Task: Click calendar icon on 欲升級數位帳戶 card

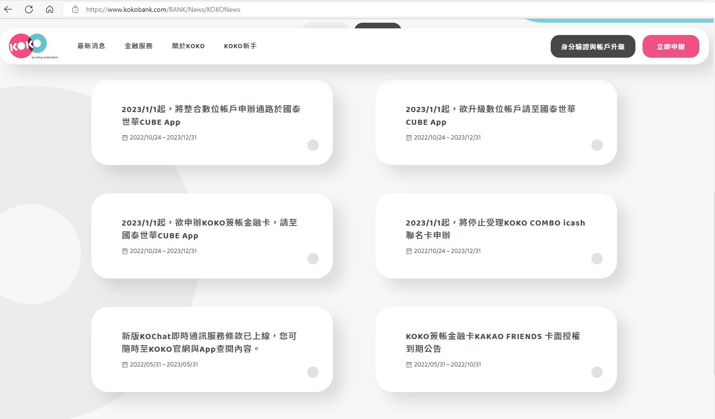Action: tap(409, 138)
